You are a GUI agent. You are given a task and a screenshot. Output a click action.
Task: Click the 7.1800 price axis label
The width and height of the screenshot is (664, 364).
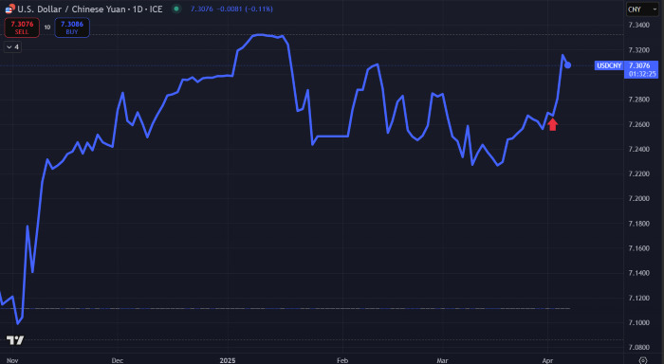(x=639, y=224)
